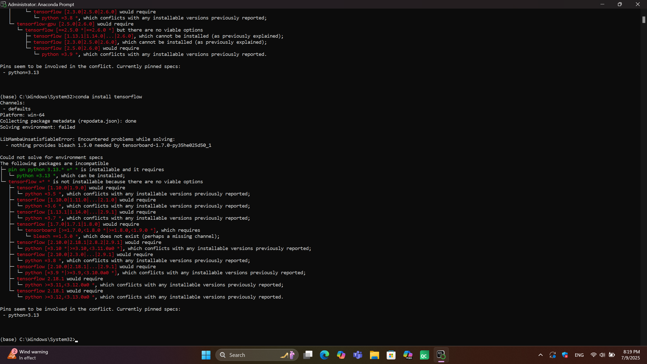
Task: Switch ENG input language indicator
Action: [579, 355]
